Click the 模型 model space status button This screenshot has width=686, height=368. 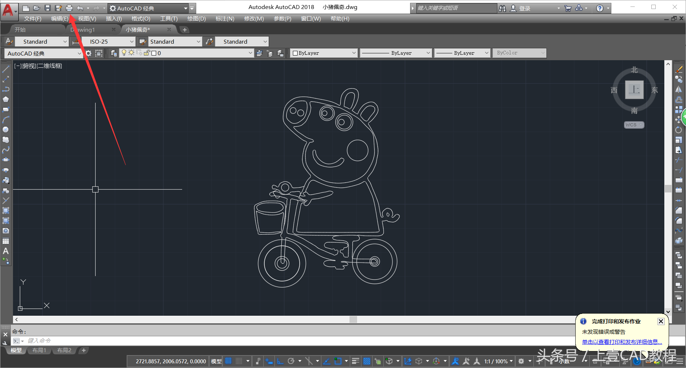(x=216, y=361)
